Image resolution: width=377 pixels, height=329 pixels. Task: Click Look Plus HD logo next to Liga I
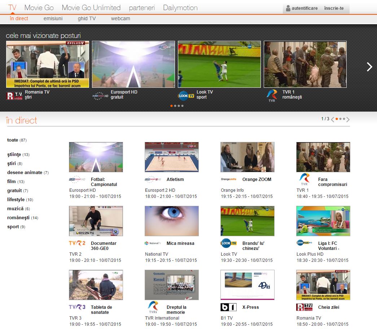pos(304,243)
